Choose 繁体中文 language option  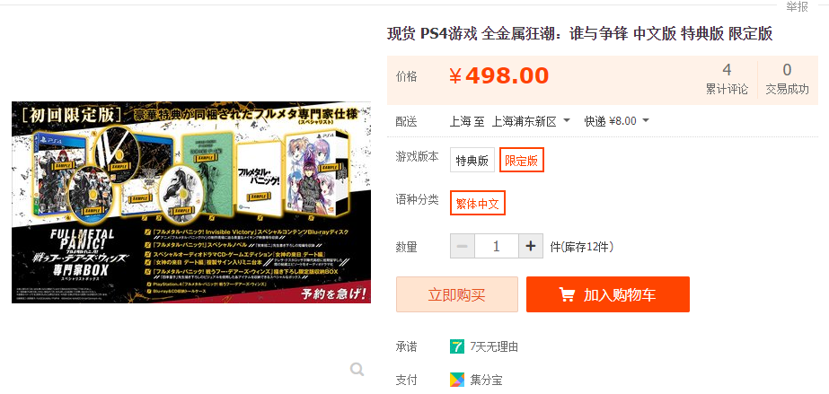click(478, 203)
